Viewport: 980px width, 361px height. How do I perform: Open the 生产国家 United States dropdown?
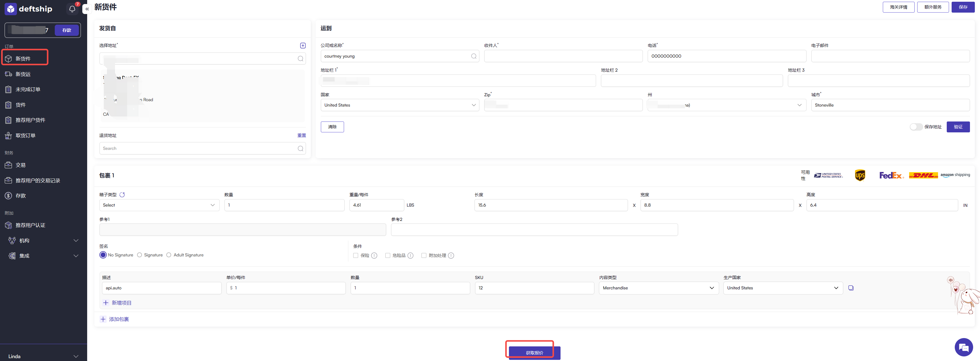point(783,288)
